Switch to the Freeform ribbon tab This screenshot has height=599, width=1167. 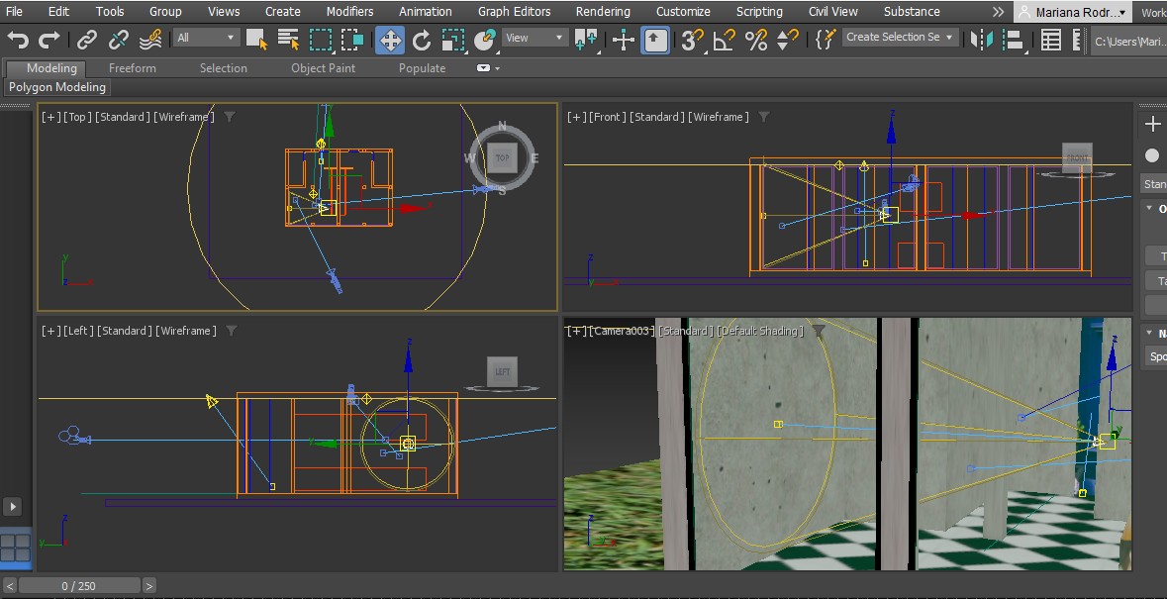[132, 68]
